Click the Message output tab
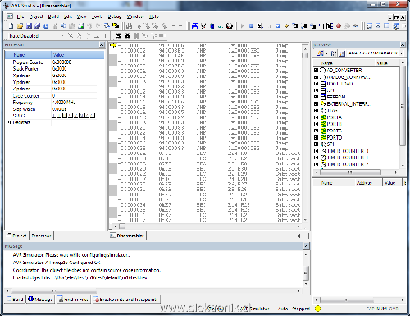The width and height of the screenshot is (410, 316). coord(40,300)
